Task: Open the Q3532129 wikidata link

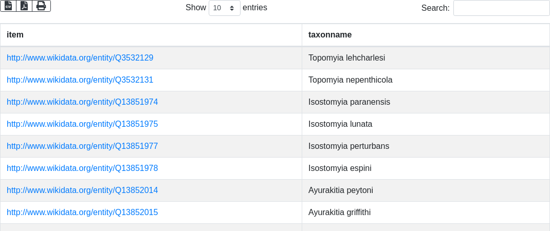Action: coord(80,58)
